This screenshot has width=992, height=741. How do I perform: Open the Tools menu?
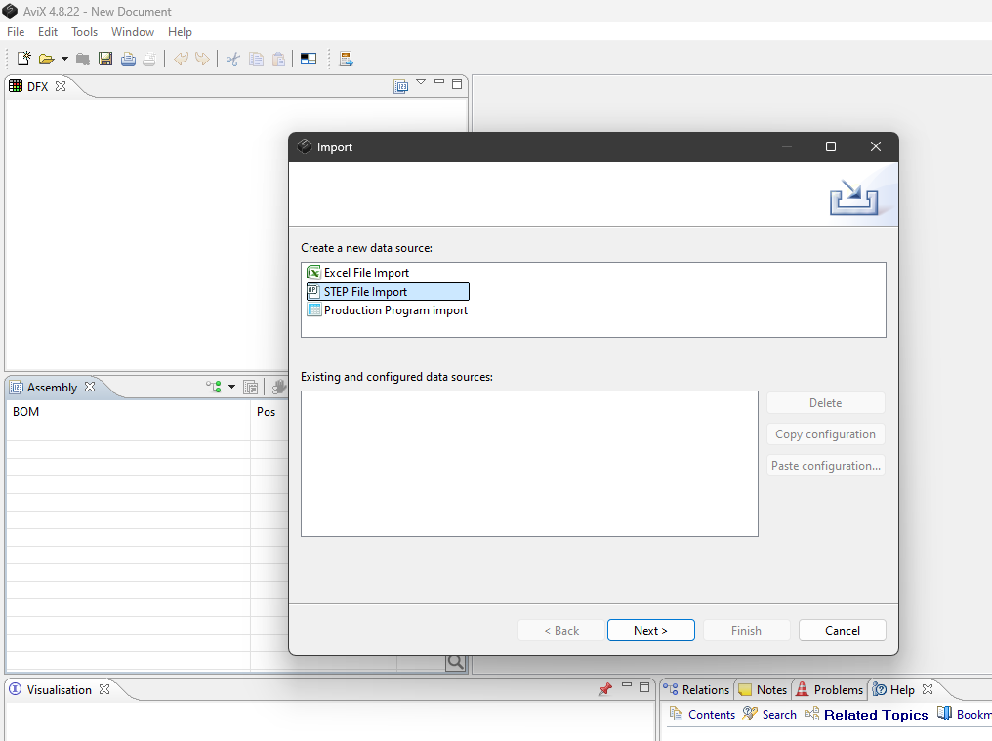click(x=84, y=31)
